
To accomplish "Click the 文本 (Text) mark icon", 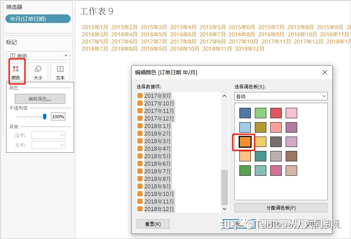I will point(60,72).
